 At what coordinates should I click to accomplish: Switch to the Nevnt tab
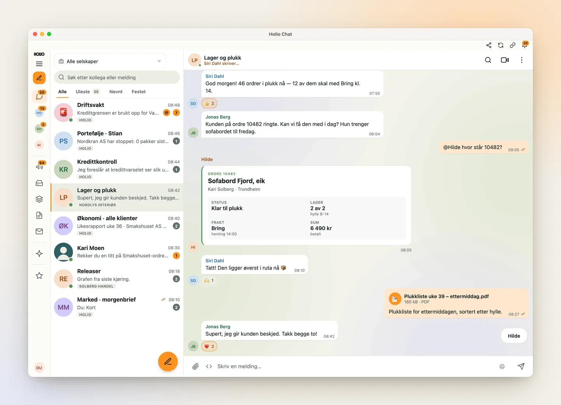(116, 92)
